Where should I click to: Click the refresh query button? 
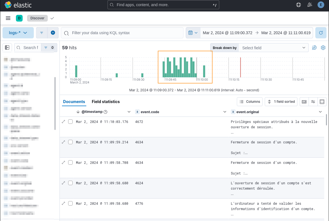[x=321, y=33]
